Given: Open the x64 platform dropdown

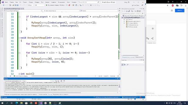Looking at the screenshot, I should 40,5.
